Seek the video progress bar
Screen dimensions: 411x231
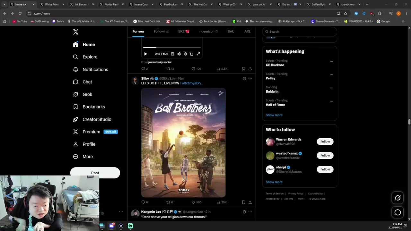[x=172, y=47]
